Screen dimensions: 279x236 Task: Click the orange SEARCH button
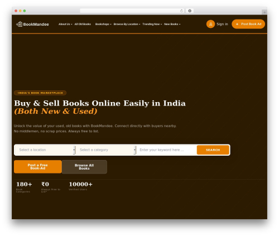click(213, 150)
